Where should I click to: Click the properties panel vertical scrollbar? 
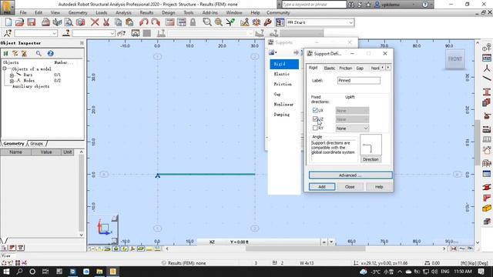82,193
